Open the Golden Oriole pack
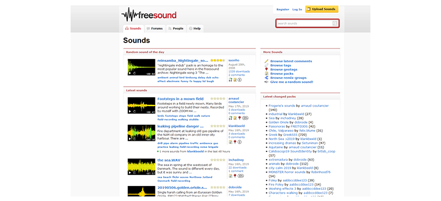Screen dimensions: 441x201 point(279,123)
